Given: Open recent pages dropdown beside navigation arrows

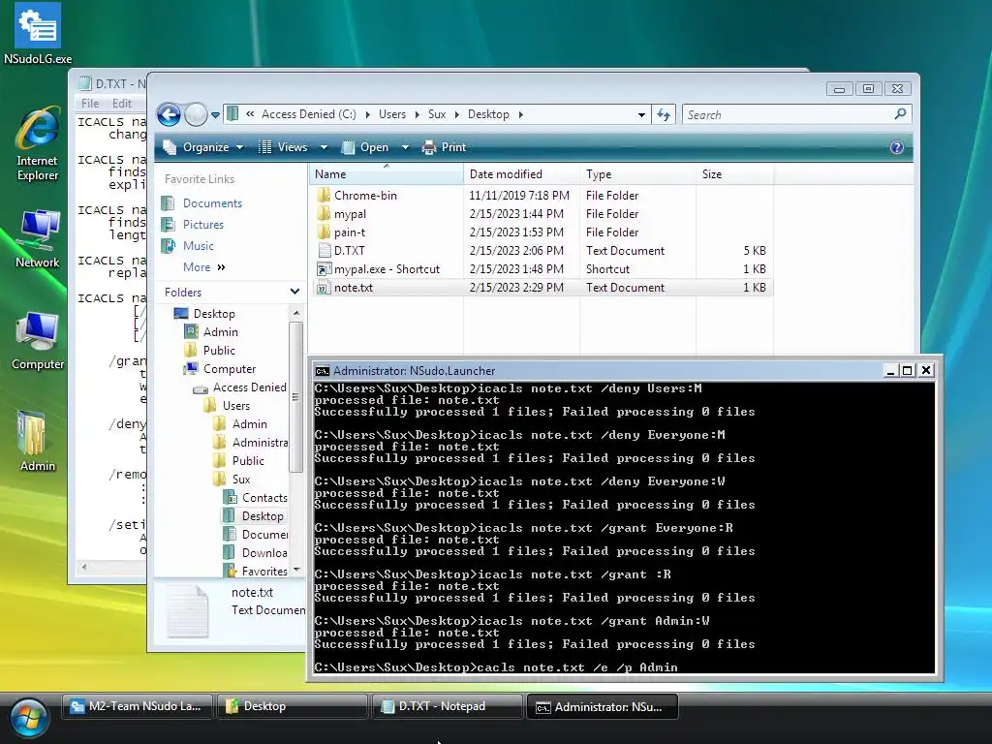Looking at the screenshot, I should [215, 115].
